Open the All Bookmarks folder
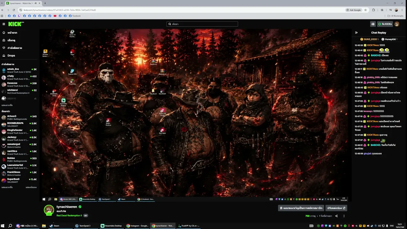The image size is (407, 229). 395,16
